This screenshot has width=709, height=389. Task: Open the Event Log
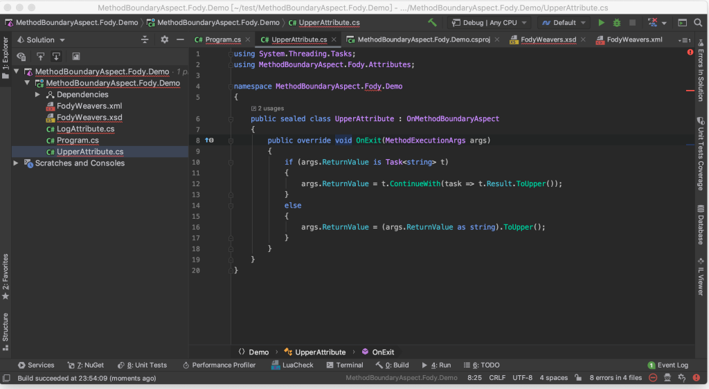pos(668,365)
